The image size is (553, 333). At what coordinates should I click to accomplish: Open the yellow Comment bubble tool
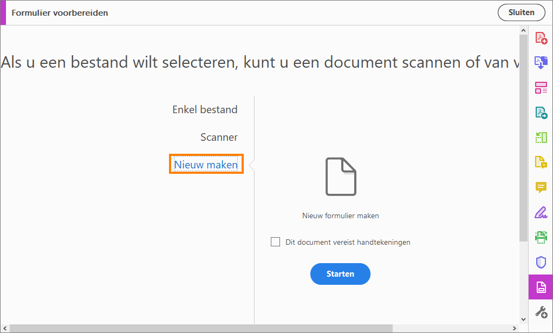[x=541, y=187]
